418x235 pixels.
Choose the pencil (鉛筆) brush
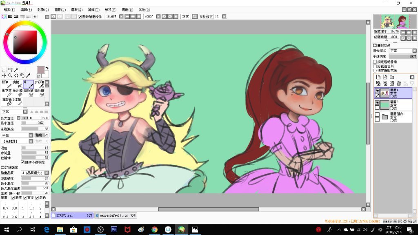[x=7, y=84]
